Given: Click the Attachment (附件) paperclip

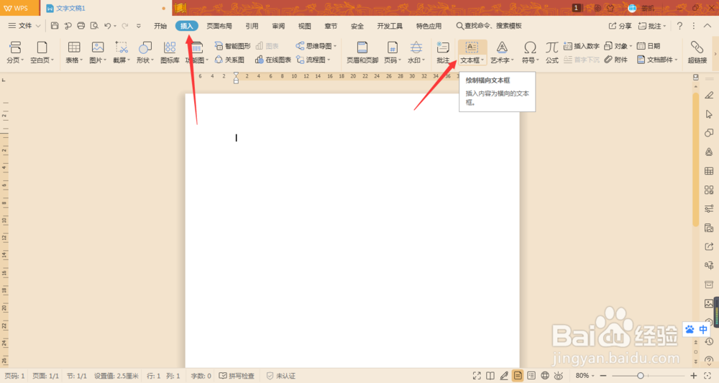Looking at the screenshot, I should [616, 60].
